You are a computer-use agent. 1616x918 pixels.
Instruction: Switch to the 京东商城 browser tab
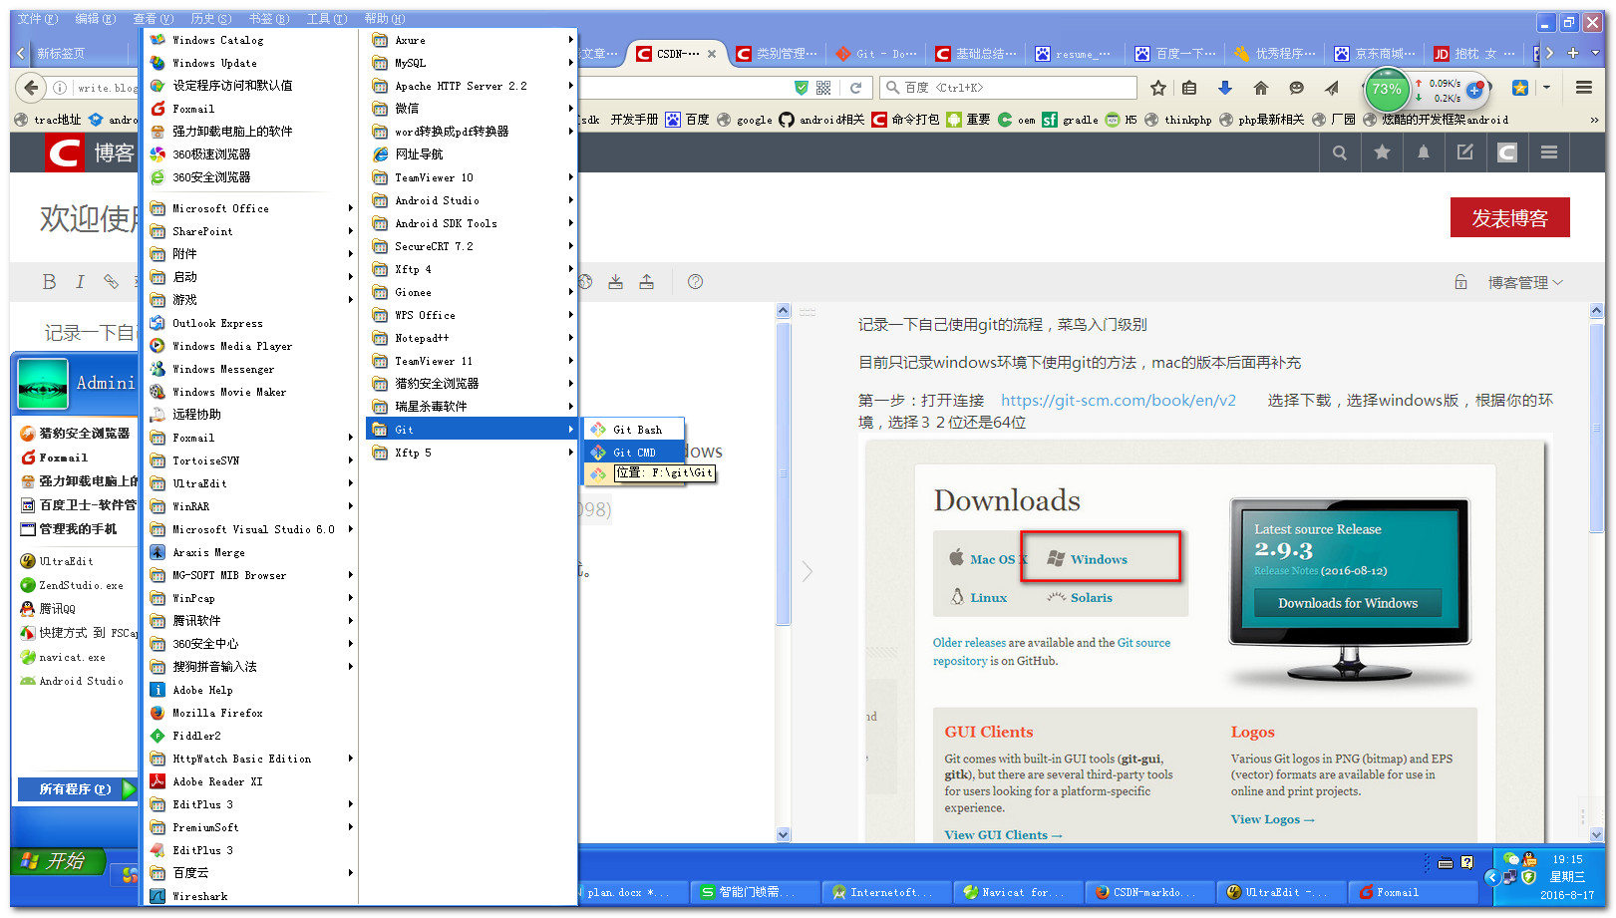(1375, 54)
